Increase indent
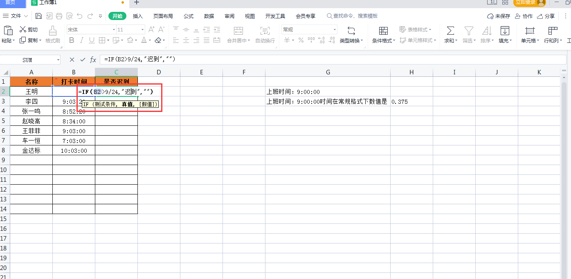The width and height of the screenshot is (571, 279). 217,29
